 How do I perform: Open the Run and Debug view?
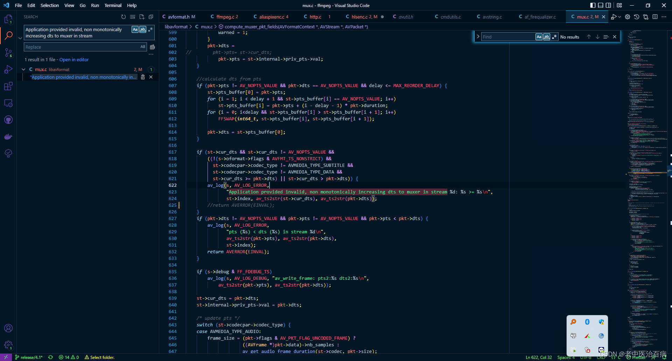click(8, 69)
